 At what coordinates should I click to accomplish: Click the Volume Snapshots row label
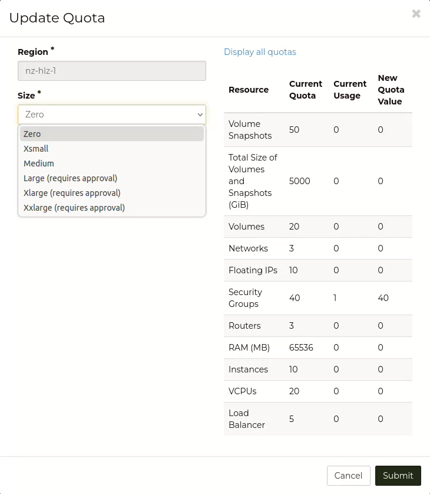click(x=250, y=130)
